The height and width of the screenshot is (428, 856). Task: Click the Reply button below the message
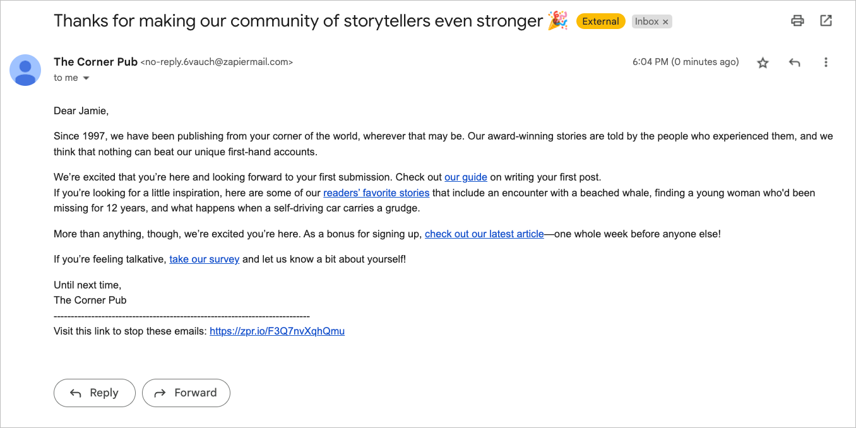[x=95, y=393]
